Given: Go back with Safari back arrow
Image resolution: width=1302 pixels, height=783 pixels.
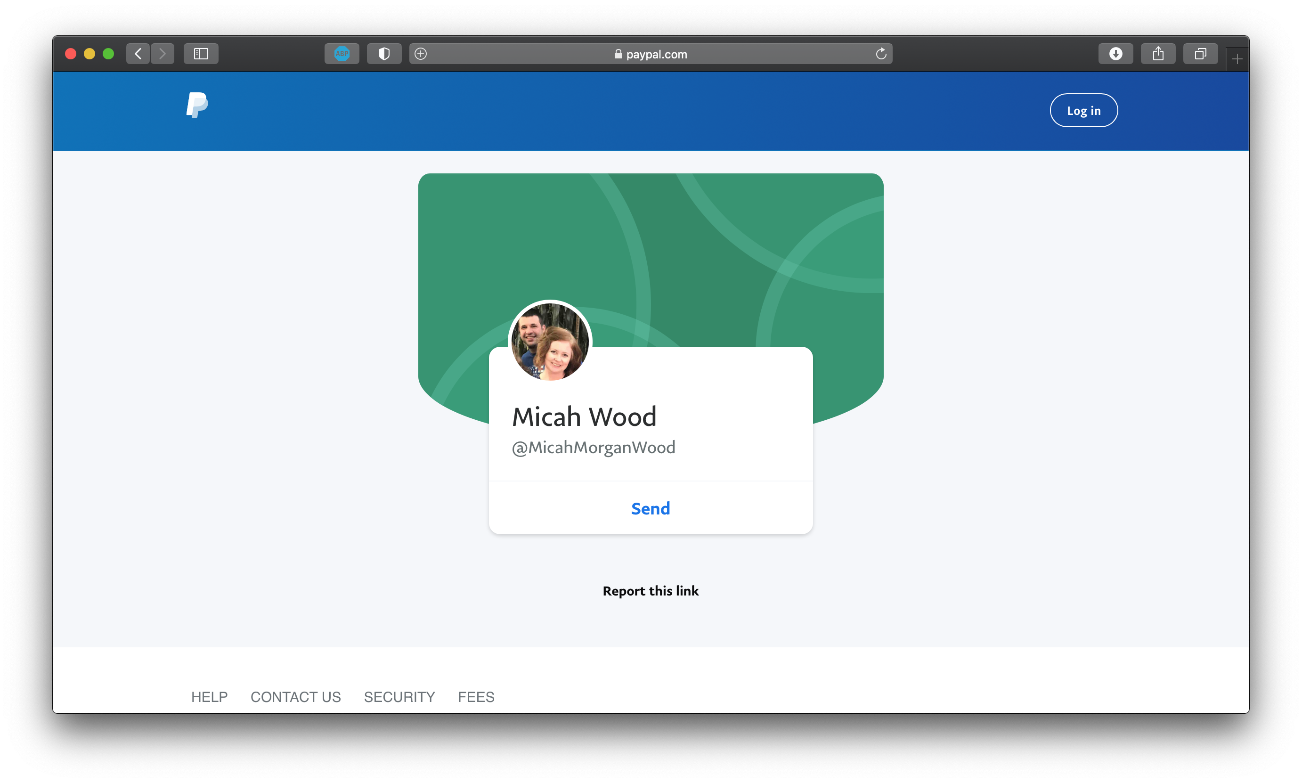Looking at the screenshot, I should [138, 54].
